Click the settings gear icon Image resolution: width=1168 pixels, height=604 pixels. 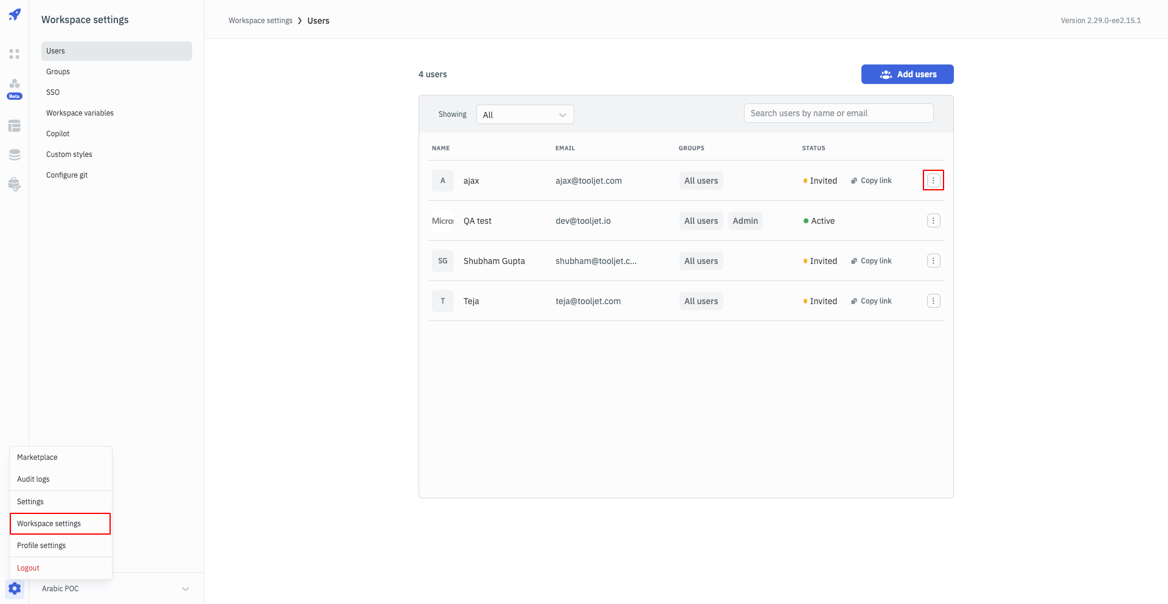pyautogui.click(x=15, y=588)
